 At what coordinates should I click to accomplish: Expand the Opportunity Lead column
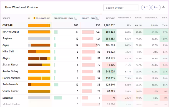pyautogui.click(x=76, y=18)
